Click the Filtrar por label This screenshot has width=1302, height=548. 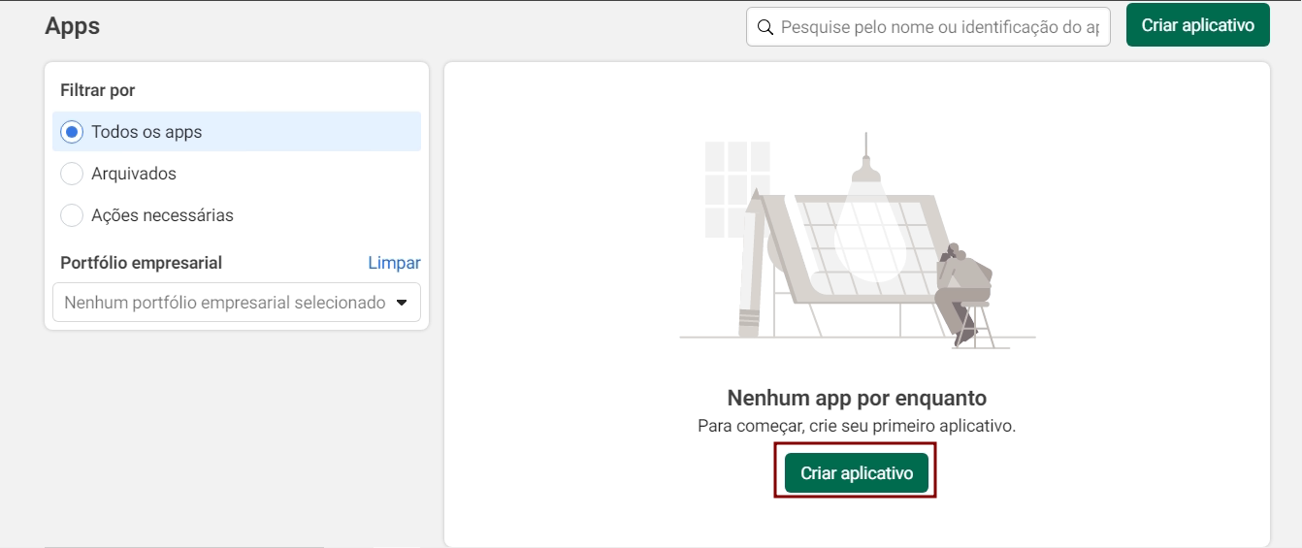(98, 90)
